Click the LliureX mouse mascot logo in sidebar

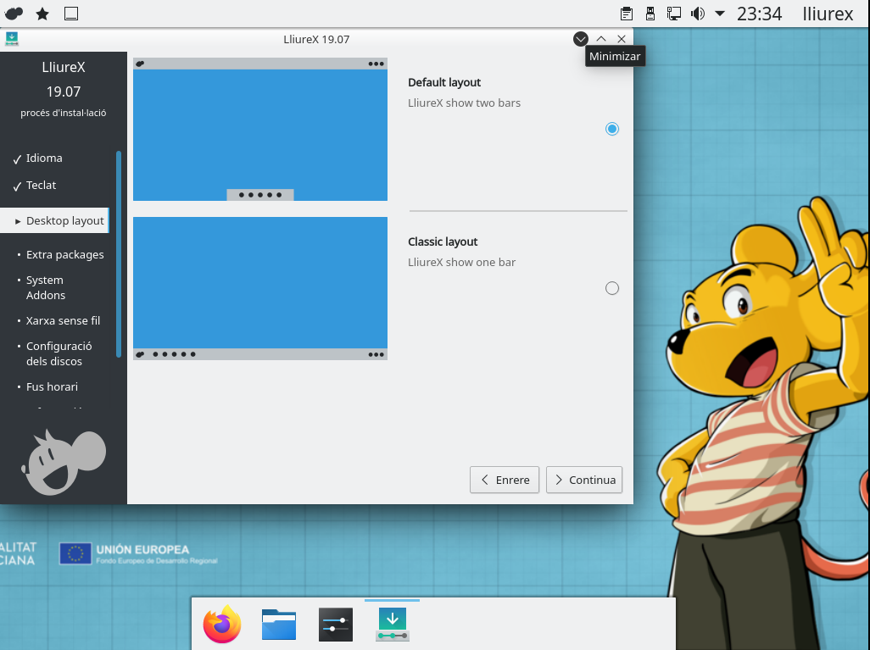coord(64,463)
